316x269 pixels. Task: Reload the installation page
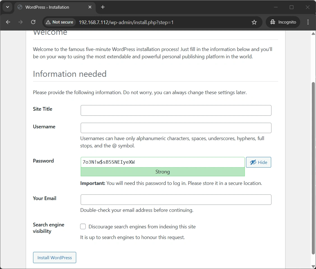pyautogui.click(x=33, y=22)
